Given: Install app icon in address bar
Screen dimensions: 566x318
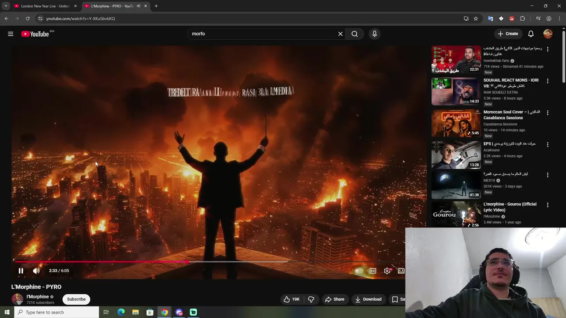Looking at the screenshot, I should pyautogui.click(x=466, y=19).
